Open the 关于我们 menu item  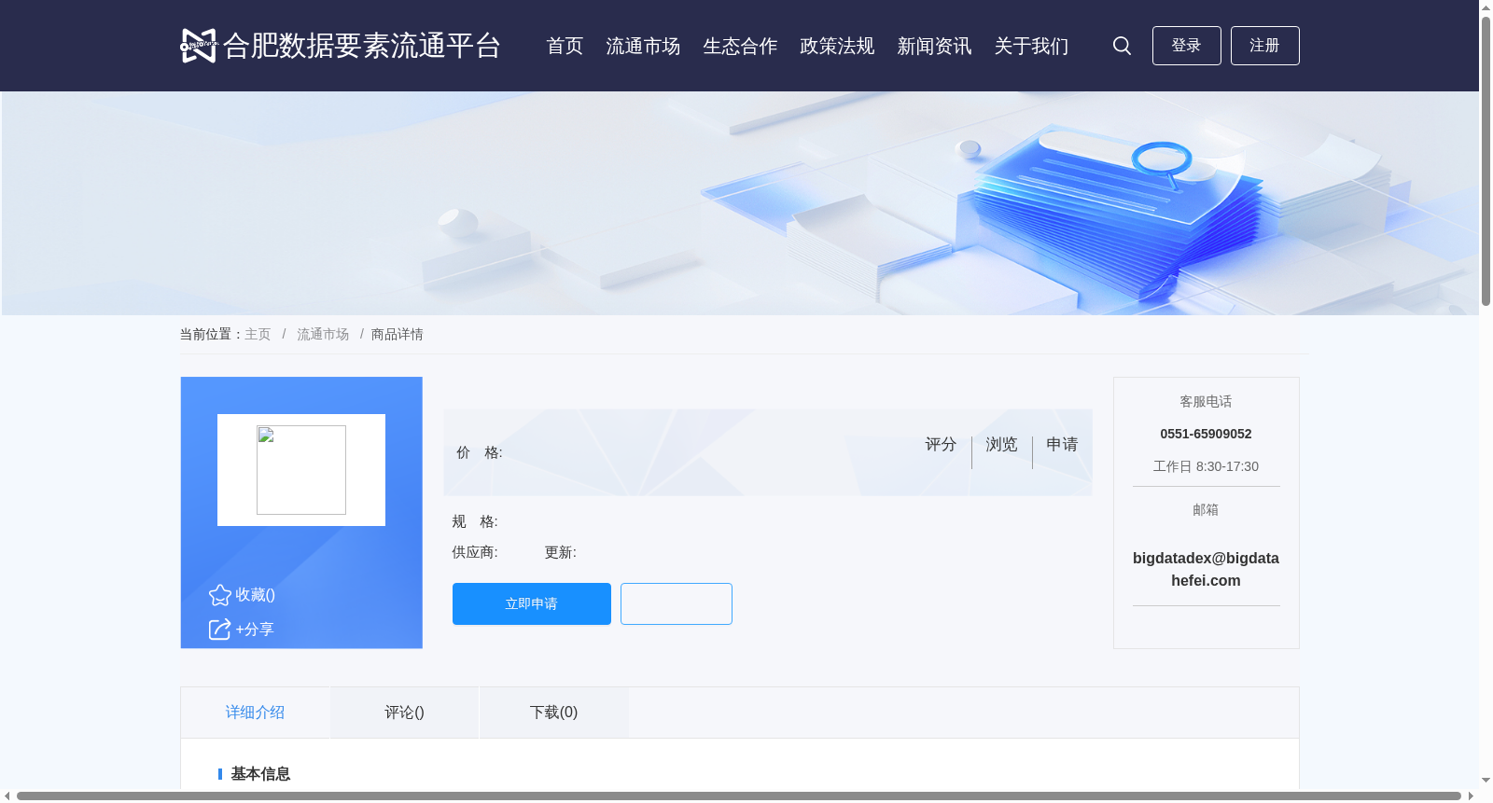(1031, 46)
